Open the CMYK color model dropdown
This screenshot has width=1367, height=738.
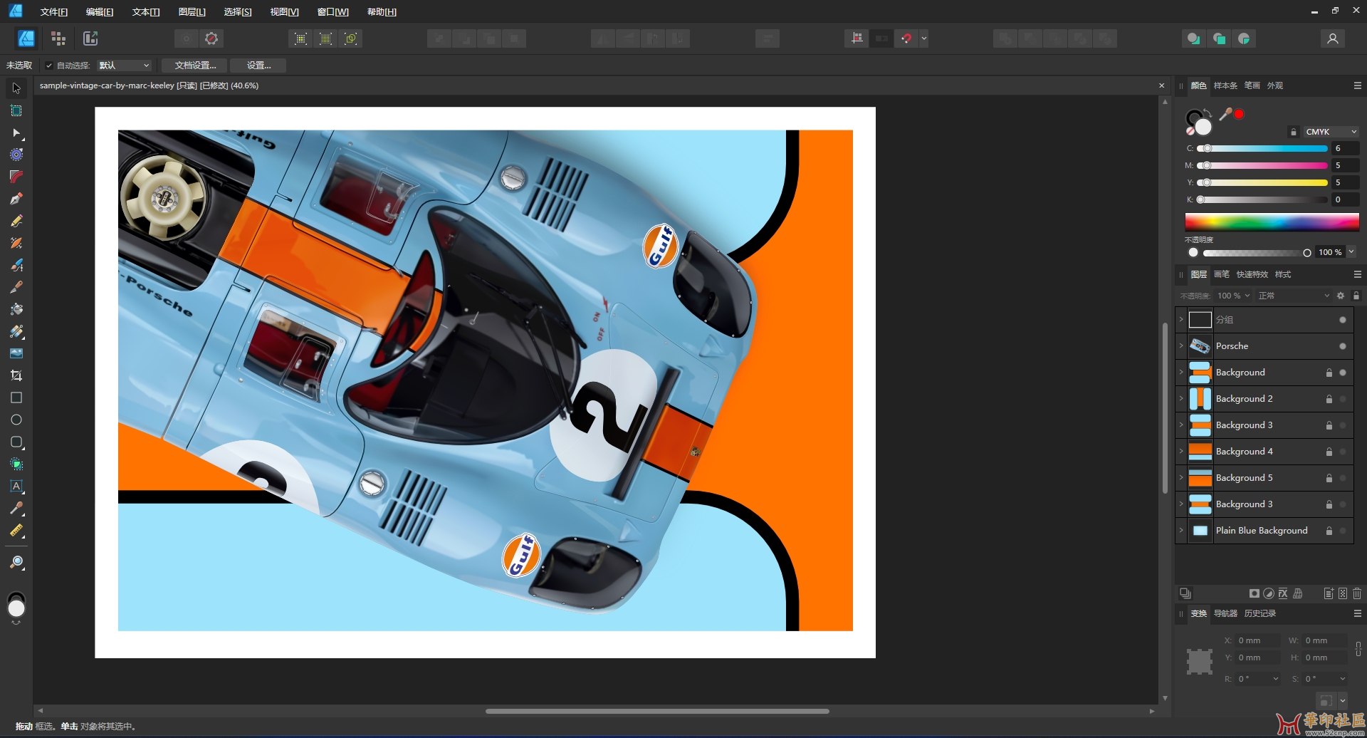[1331, 132]
